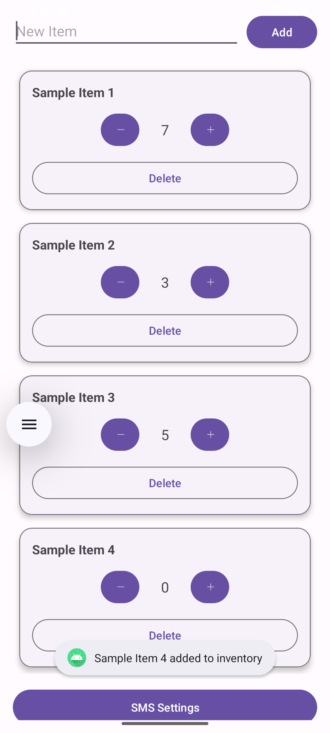Decrement Sample Item 4 quantity
The width and height of the screenshot is (330, 733).
[x=120, y=587]
